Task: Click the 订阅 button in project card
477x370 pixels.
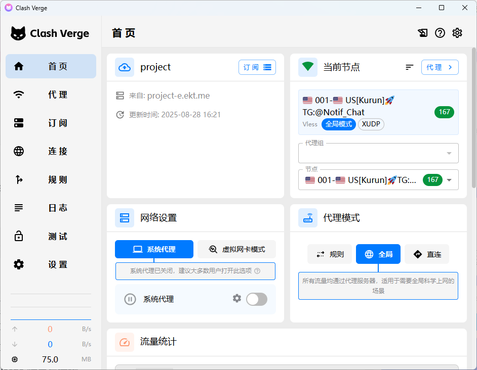Action: (x=257, y=67)
